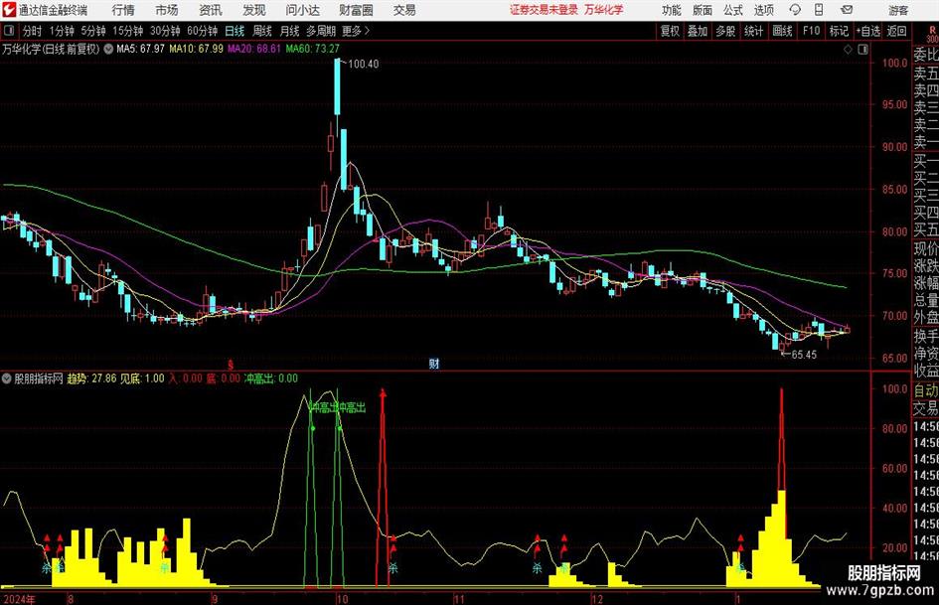The image size is (939, 605).
Task: Open the 财富圈 menu
Action: pyautogui.click(x=356, y=10)
